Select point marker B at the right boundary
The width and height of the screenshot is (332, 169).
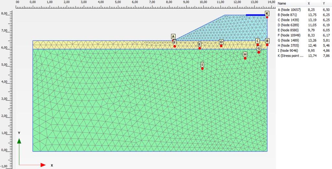pyautogui.click(x=267, y=41)
